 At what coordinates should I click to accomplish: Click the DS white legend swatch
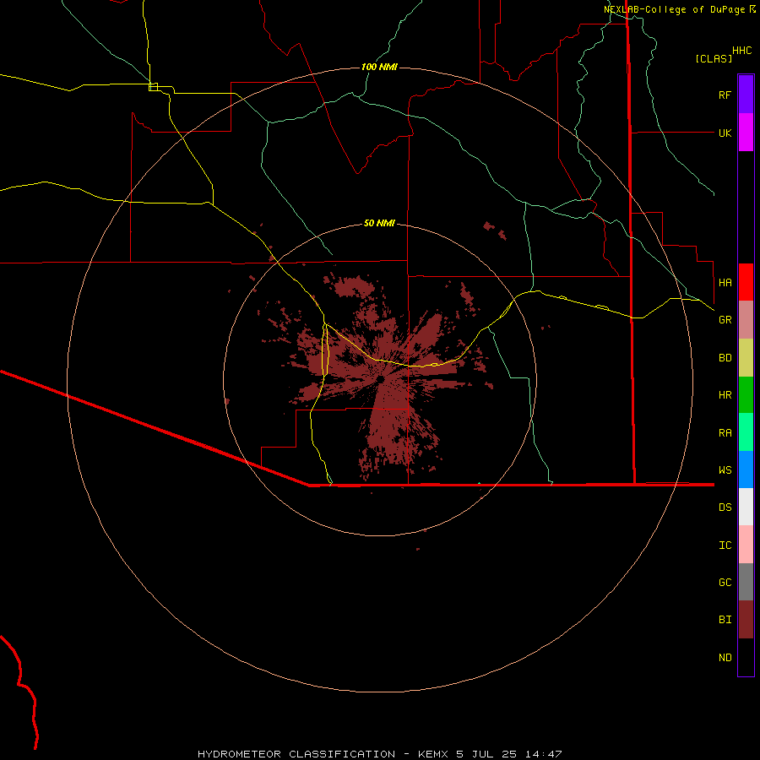point(746,507)
